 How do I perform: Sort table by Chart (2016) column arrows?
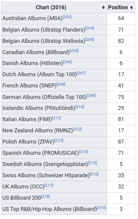[x=103, y=7]
